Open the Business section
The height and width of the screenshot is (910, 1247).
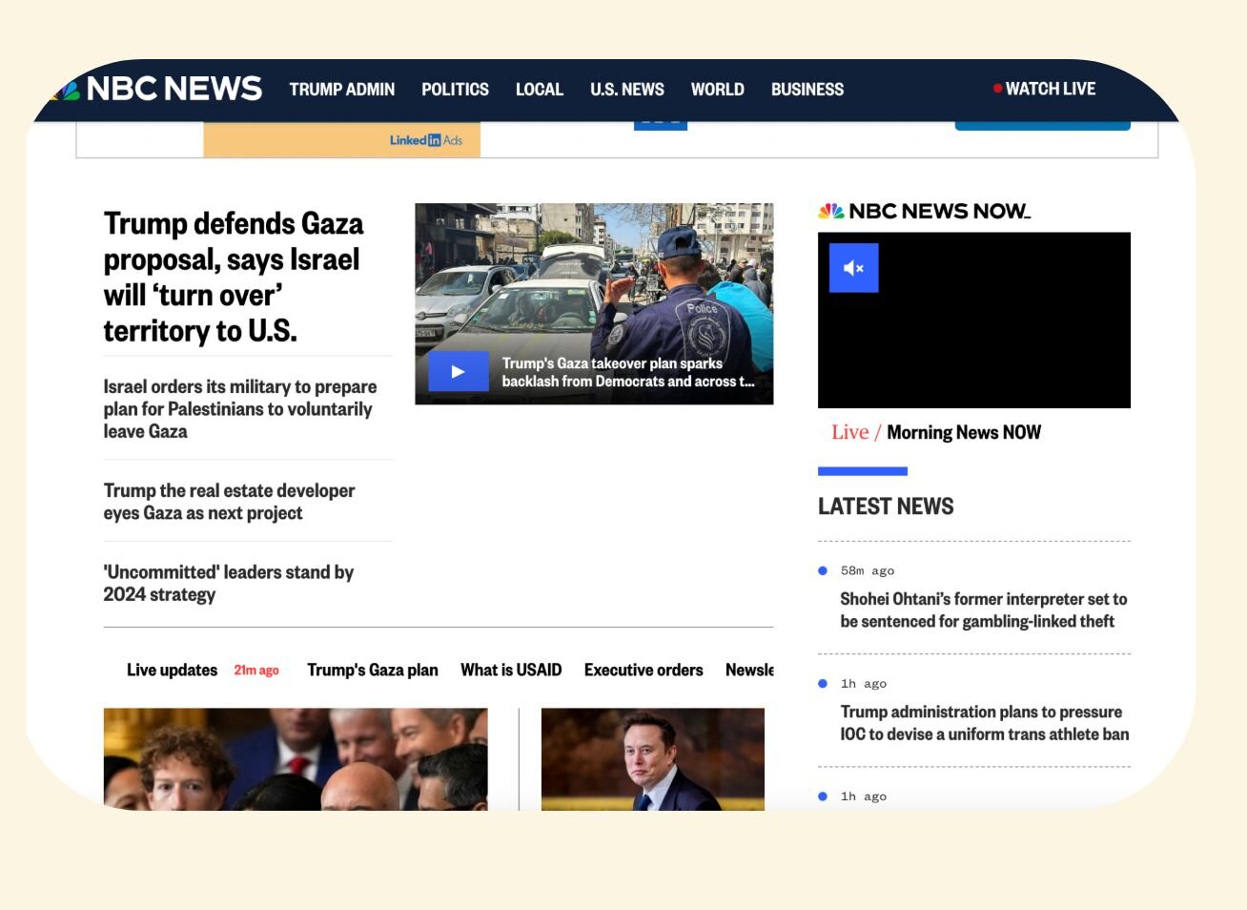(x=807, y=90)
